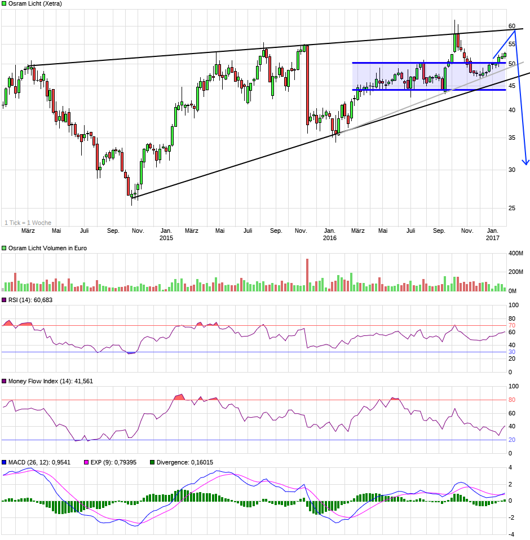Click the -4 MACD axis label
This screenshot has width=530, height=540.
pos(511,534)
